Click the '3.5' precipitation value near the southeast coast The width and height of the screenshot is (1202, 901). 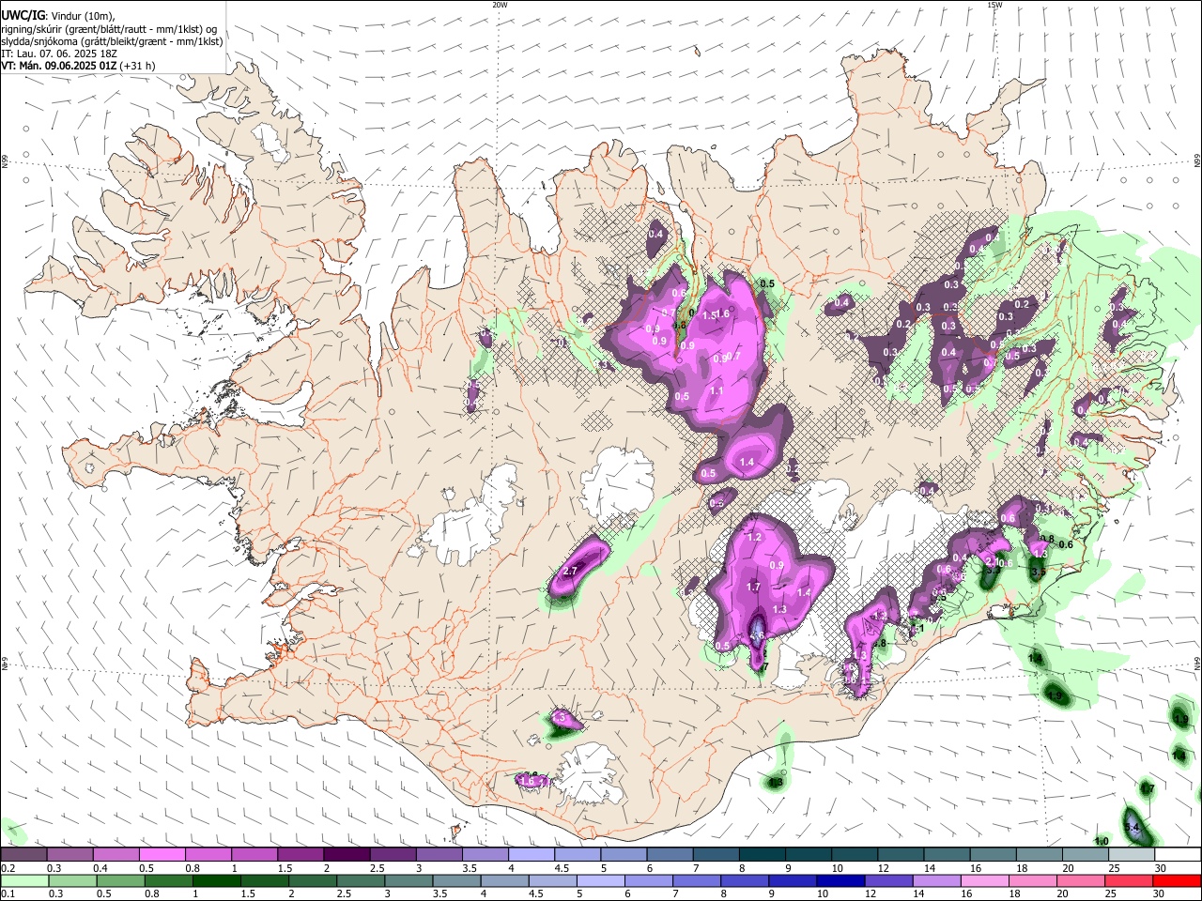(1039, 572)
